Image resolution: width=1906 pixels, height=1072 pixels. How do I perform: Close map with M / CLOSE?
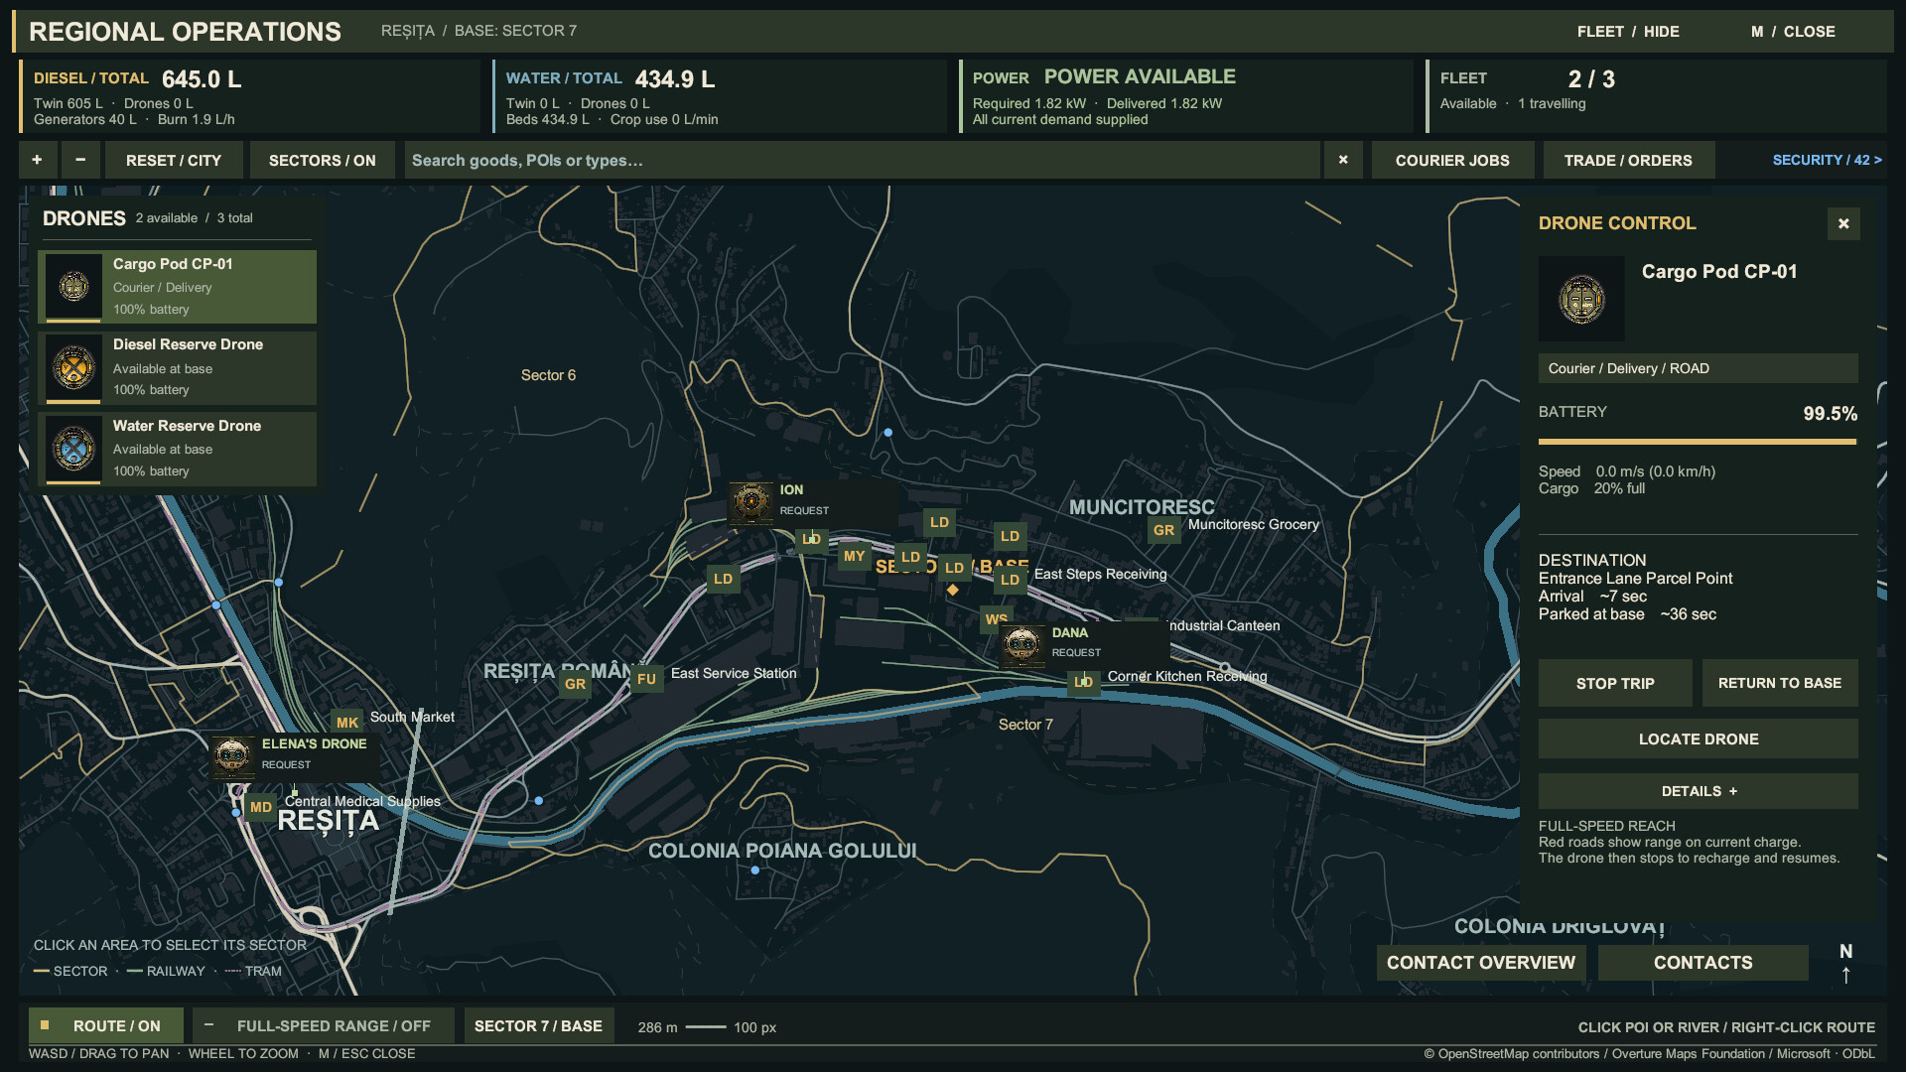click(x=1793, y=32)
